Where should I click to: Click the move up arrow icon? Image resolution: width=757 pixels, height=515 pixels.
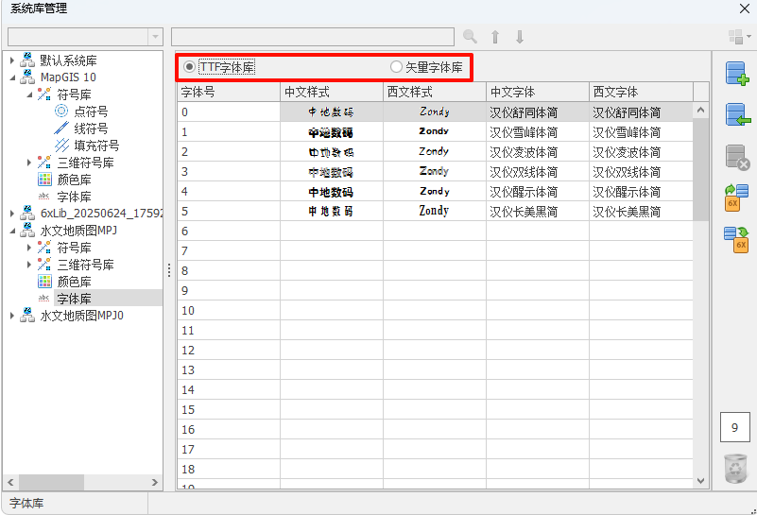(x=495, y=37)
